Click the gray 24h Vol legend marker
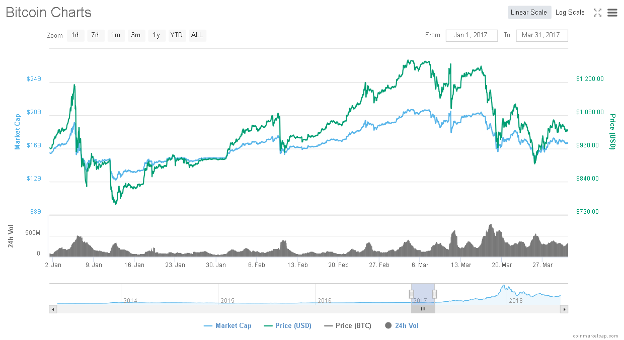 pyautogui.click(x=387, y=325)
